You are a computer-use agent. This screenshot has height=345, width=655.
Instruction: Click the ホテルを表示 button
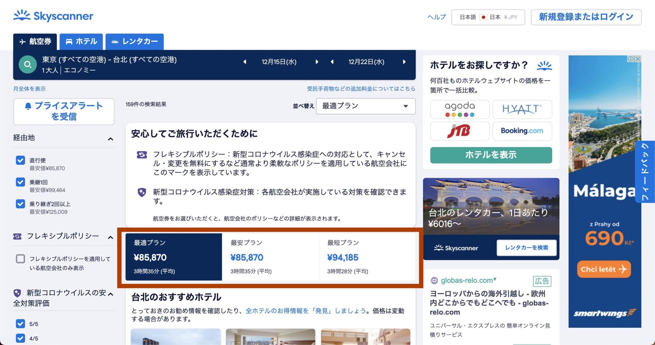coord(491,155)
